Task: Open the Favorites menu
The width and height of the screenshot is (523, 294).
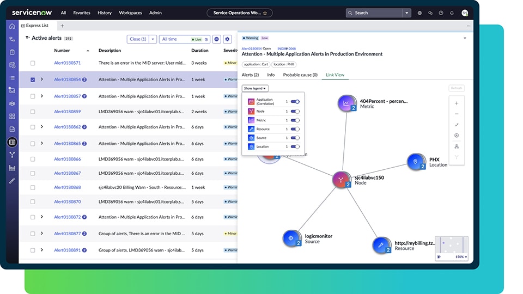Action: pyautogui.click(x=82, y=13)
